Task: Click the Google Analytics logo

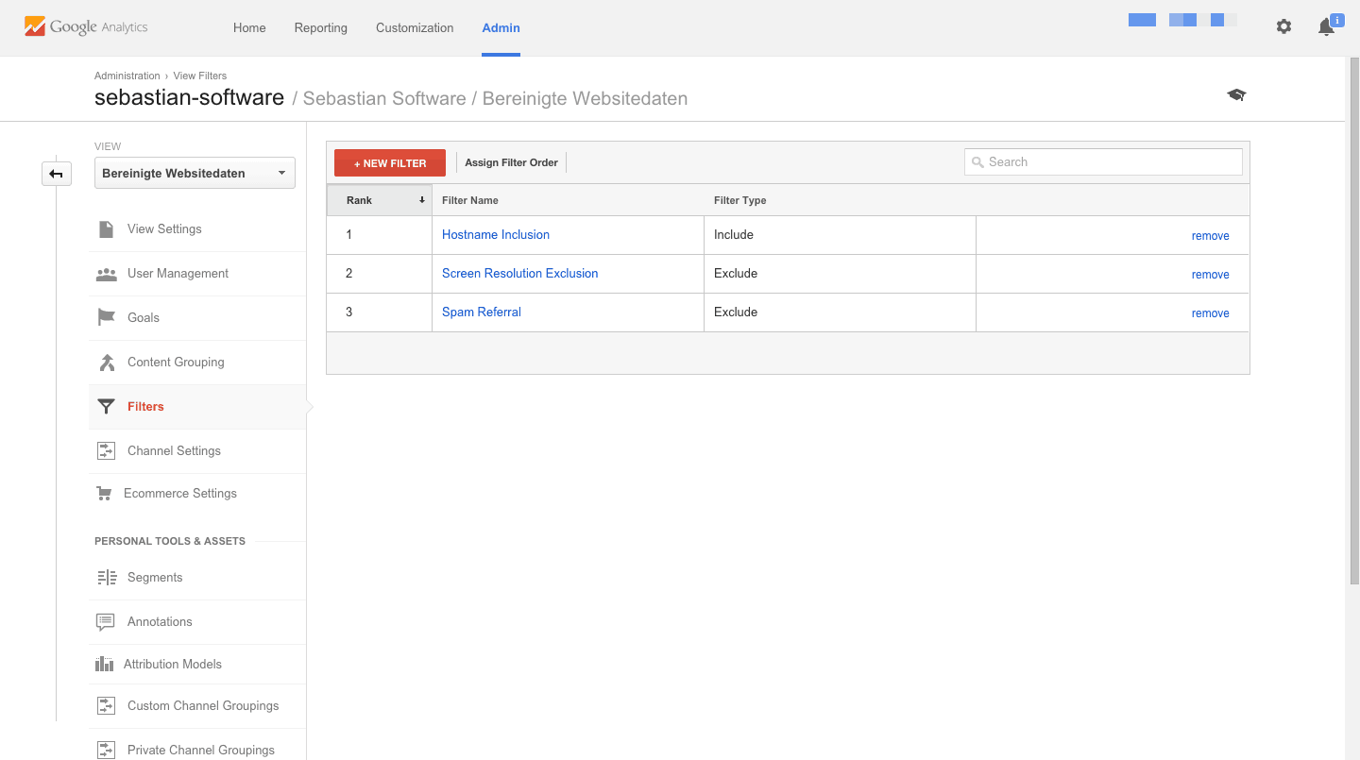Action: coord(86,27)
